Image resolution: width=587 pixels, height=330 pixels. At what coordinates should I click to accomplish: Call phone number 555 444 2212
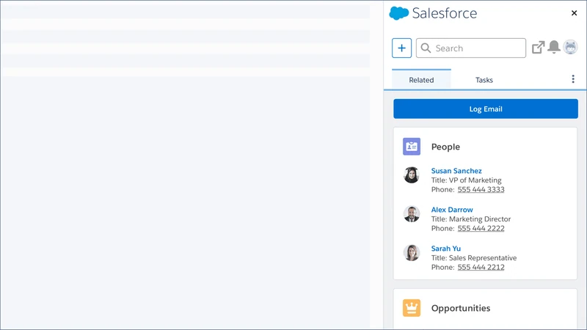pyautogui.click(x=481, y=267)
